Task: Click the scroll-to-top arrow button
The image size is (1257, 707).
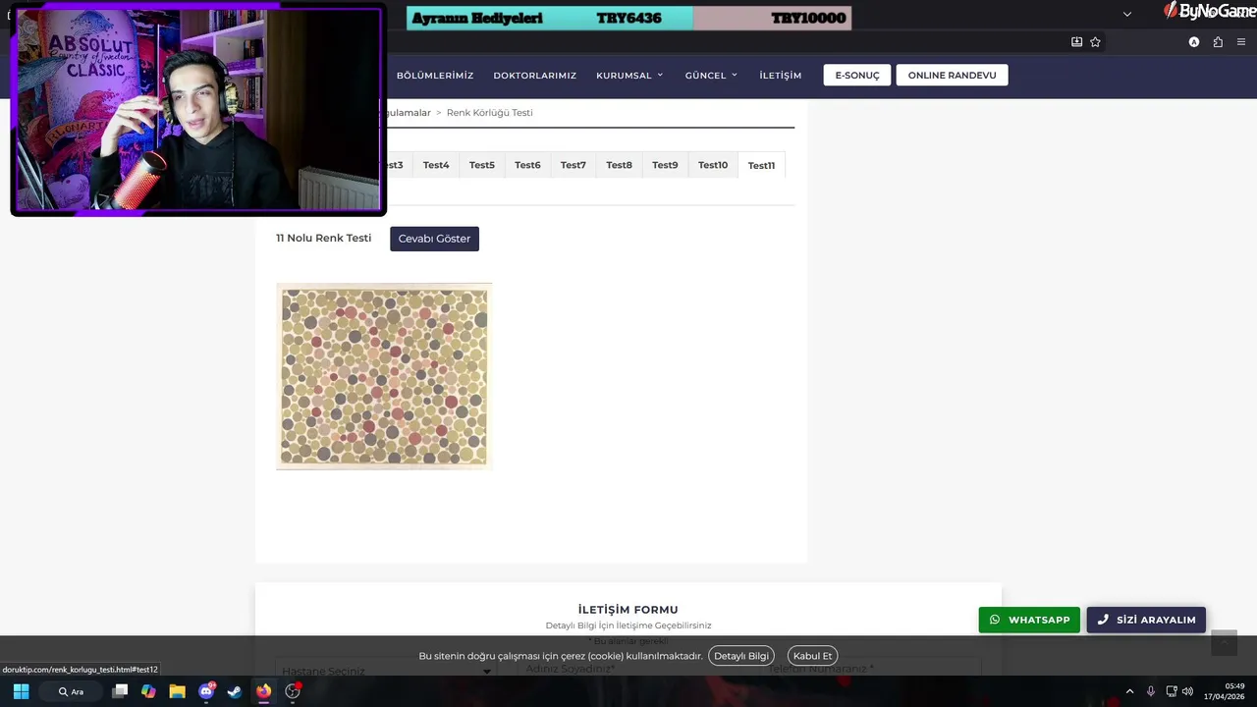Action: coord(1224,643)
